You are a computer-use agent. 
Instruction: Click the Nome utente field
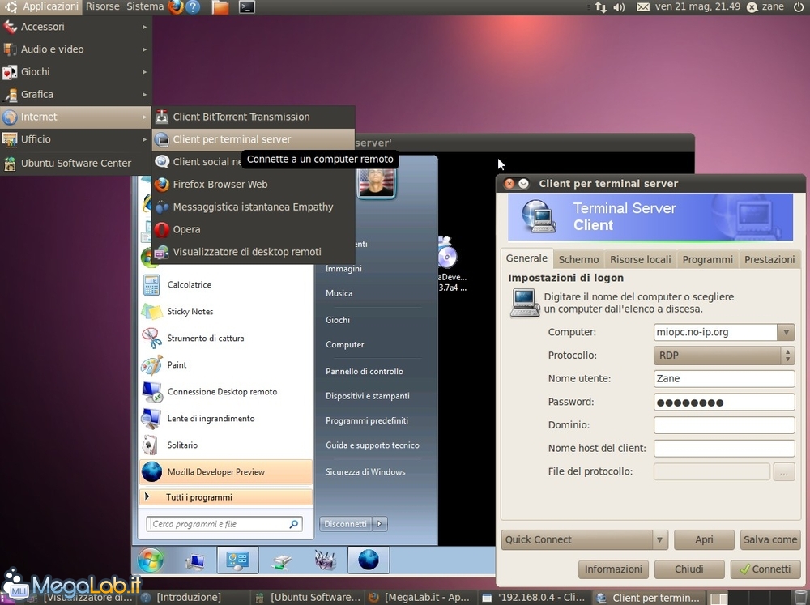tap(723, 379)
